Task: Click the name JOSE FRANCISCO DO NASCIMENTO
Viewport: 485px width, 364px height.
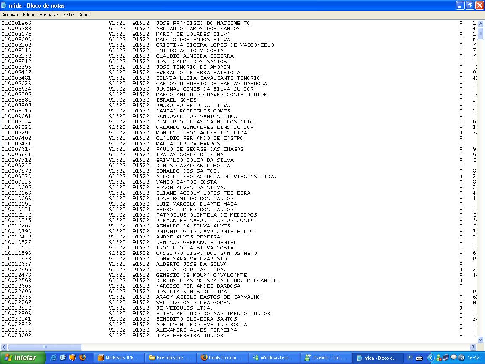Action: click(x=203, y=23)
